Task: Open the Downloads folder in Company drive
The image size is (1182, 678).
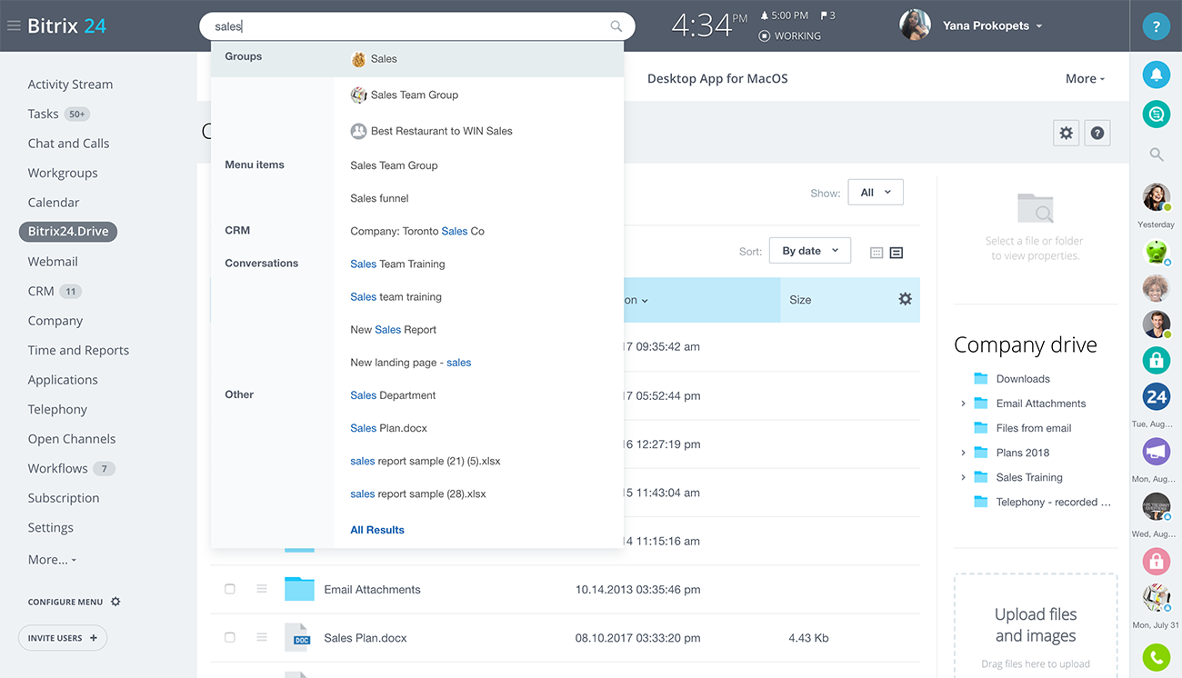Action: coord(1022,379)
